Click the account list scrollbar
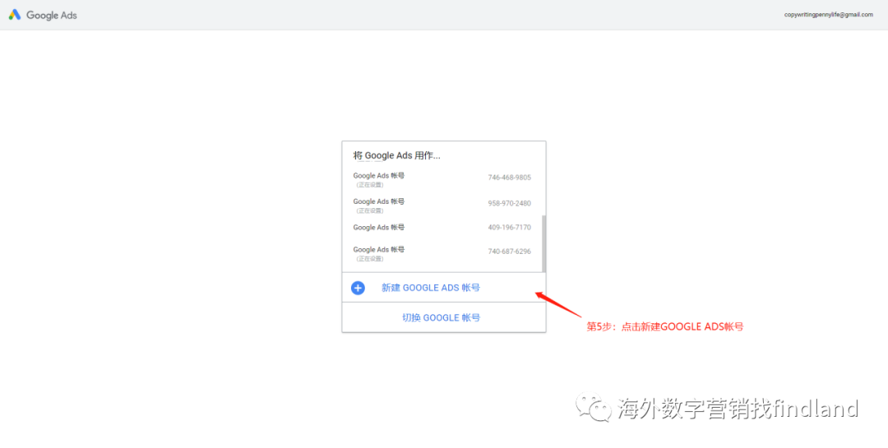 coord(543,243)
